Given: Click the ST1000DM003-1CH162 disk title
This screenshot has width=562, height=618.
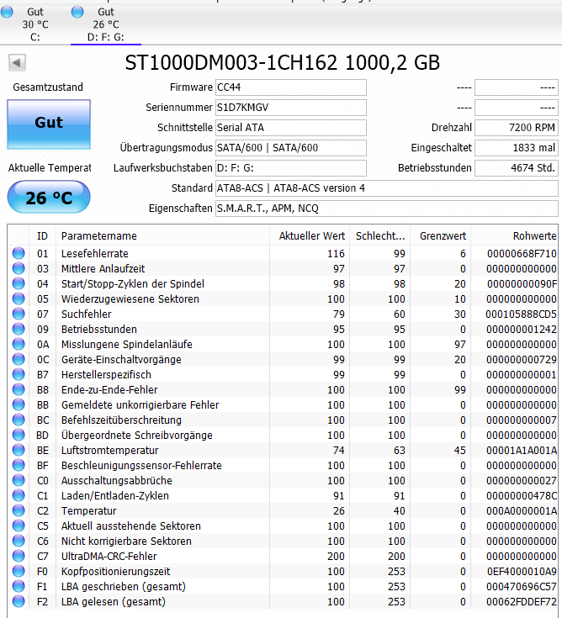Looking at the screenshot, I should click(x=282, y=63).
